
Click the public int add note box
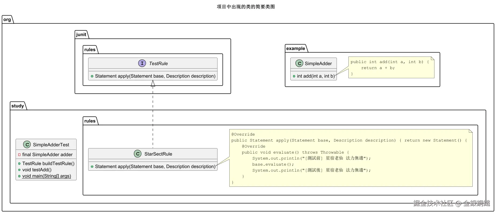point(391,68)
